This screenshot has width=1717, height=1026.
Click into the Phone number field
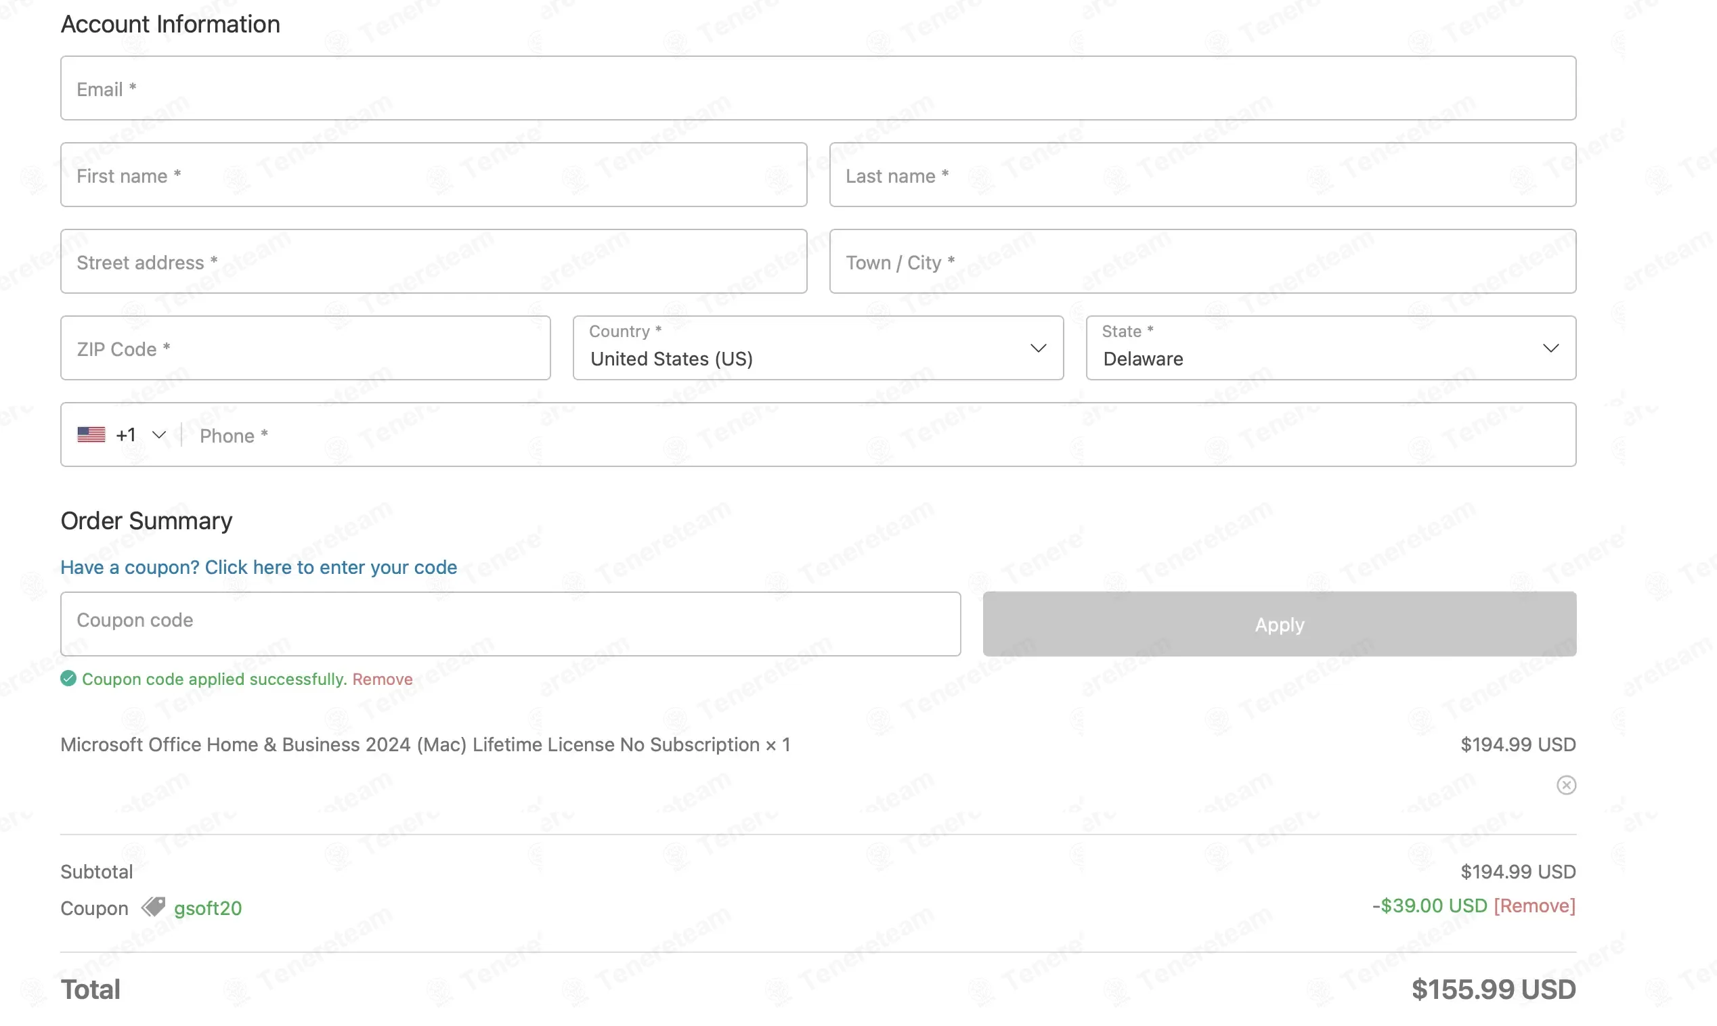(x=878, y=436)
